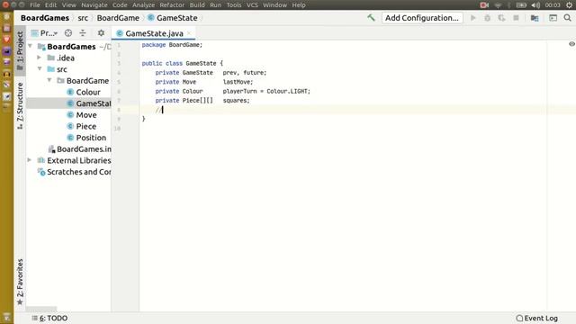Click the Stop square icon

516,18
